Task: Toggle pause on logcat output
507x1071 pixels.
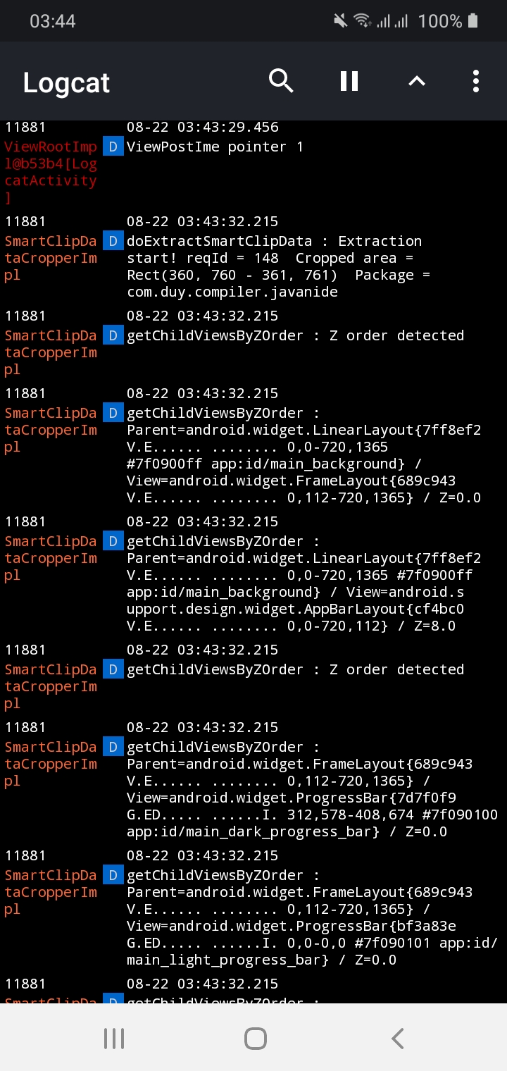Action: (x=349, y=81)
